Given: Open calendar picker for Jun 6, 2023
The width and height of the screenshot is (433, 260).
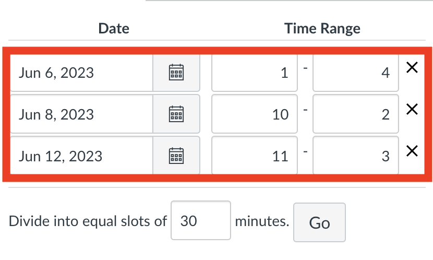Looking at the screenshot, I should [176, 73].
